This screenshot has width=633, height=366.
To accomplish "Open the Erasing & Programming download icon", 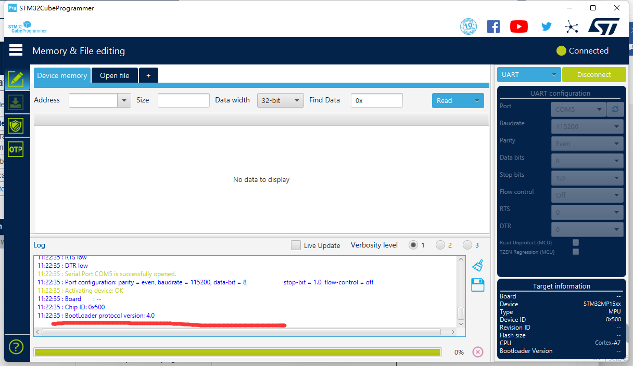I will click(x=16, y=102).
